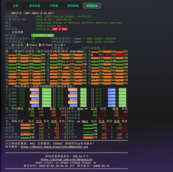
Task: Click the orange 香港 latency bar showing 234
Action: (25, 125)
